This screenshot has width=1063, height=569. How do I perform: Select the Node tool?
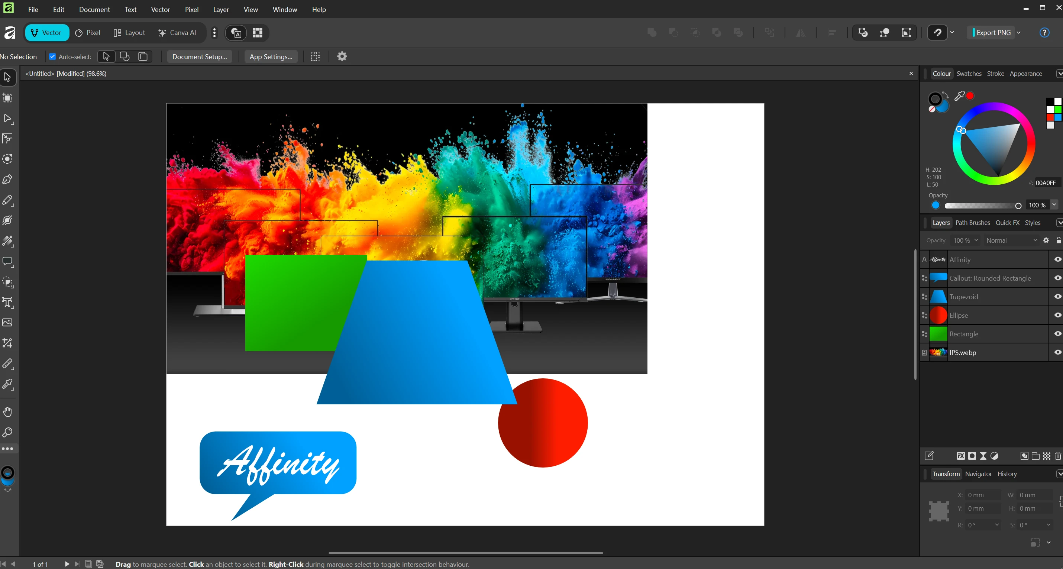(7, 119)
